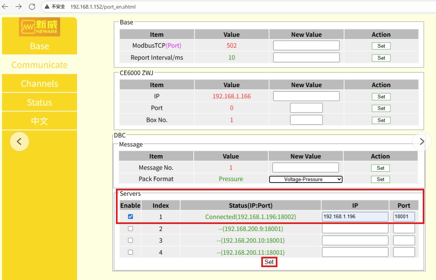Focus the server 1 IP input field
This screenshot has width=436, height=280.
coord(354,217)
